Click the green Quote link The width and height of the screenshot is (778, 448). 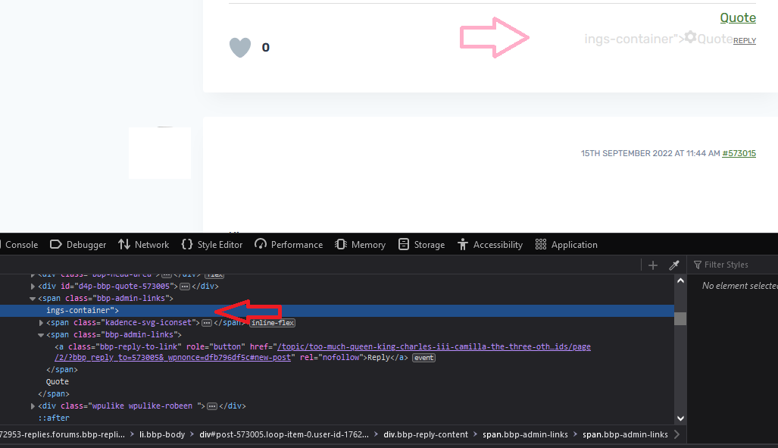pos(738,18)
